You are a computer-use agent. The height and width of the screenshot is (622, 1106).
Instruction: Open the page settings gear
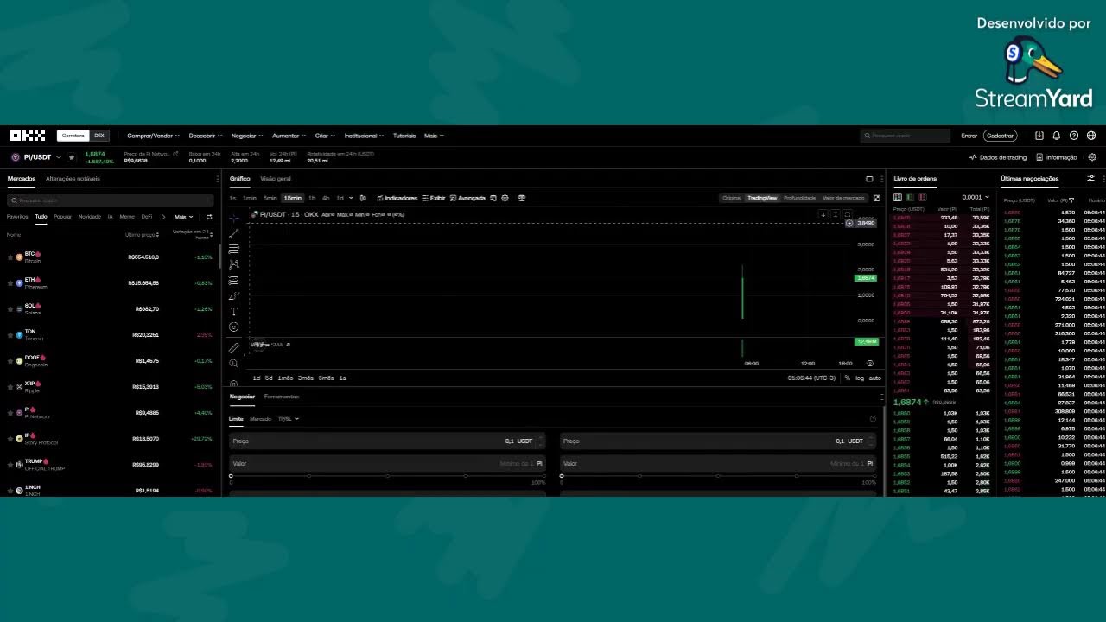coord(1092,157)
